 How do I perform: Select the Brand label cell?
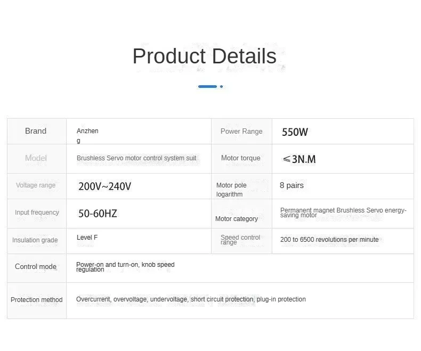pos(36,131)
